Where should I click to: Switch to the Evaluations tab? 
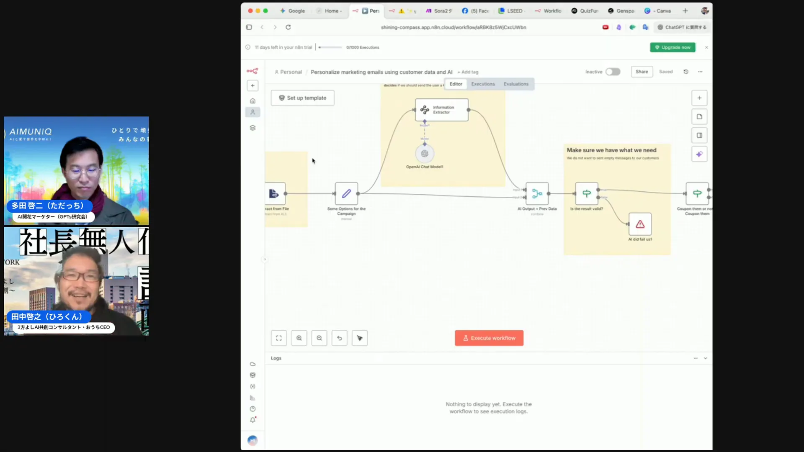click(x=515, y=84)
